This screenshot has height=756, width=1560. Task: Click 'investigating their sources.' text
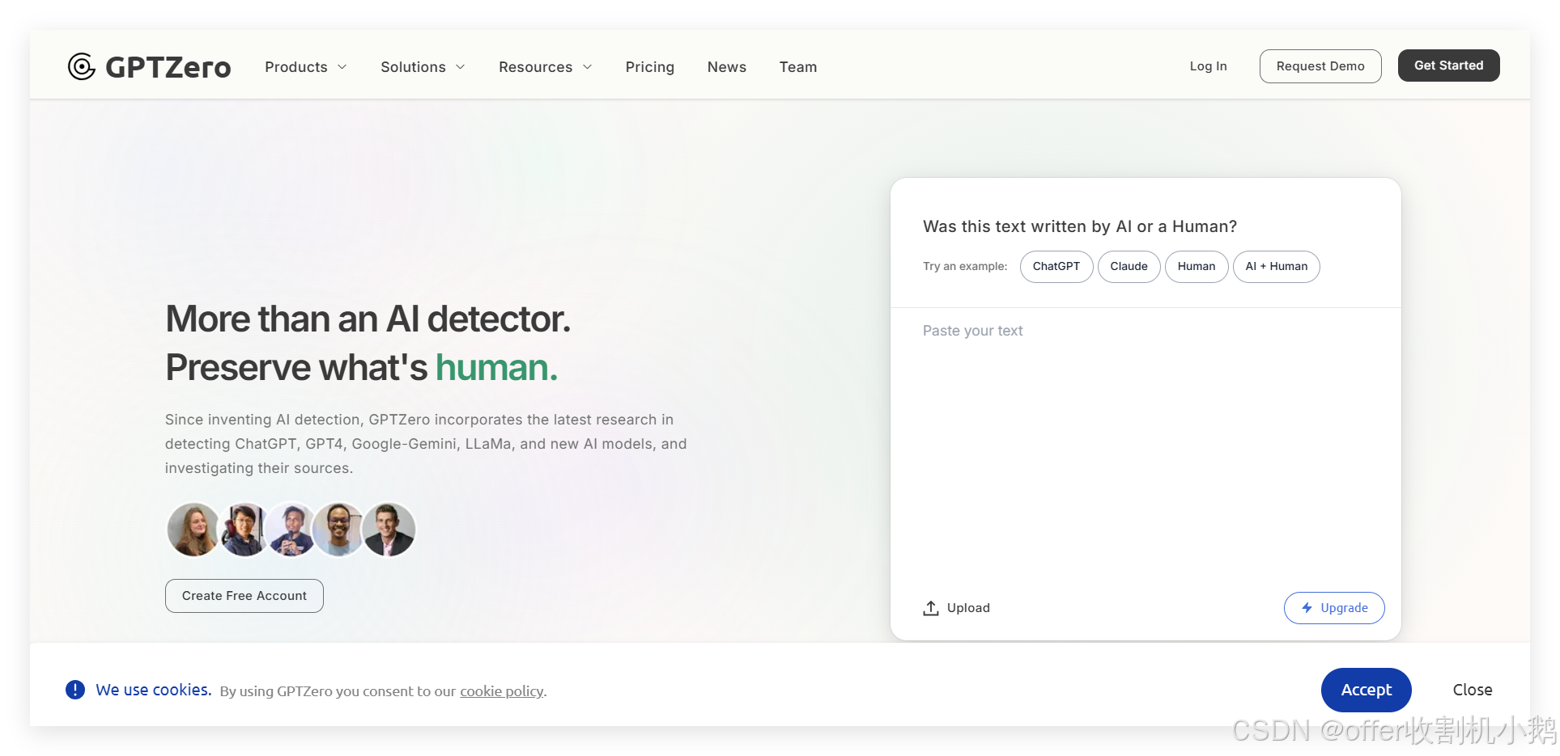[259, 468]
